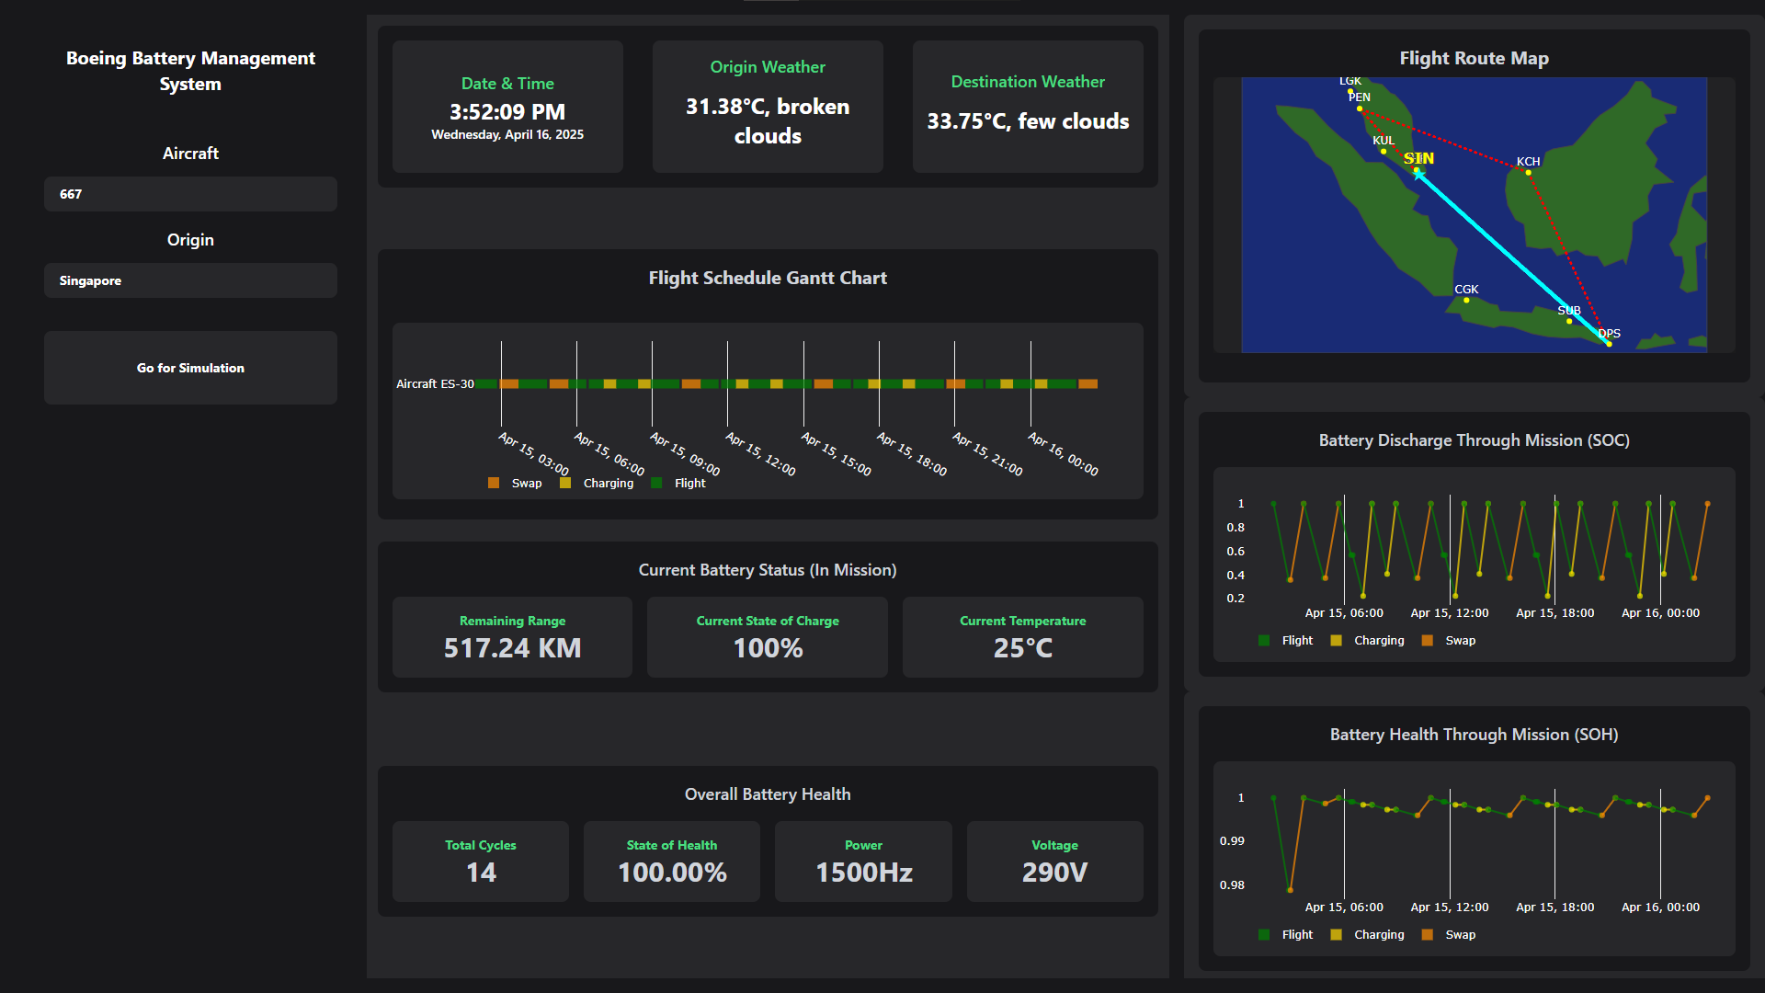Screen dimensions: 1765x993
Task: Open the Aircraft 667 dropdown
Action: click(190, 194)
